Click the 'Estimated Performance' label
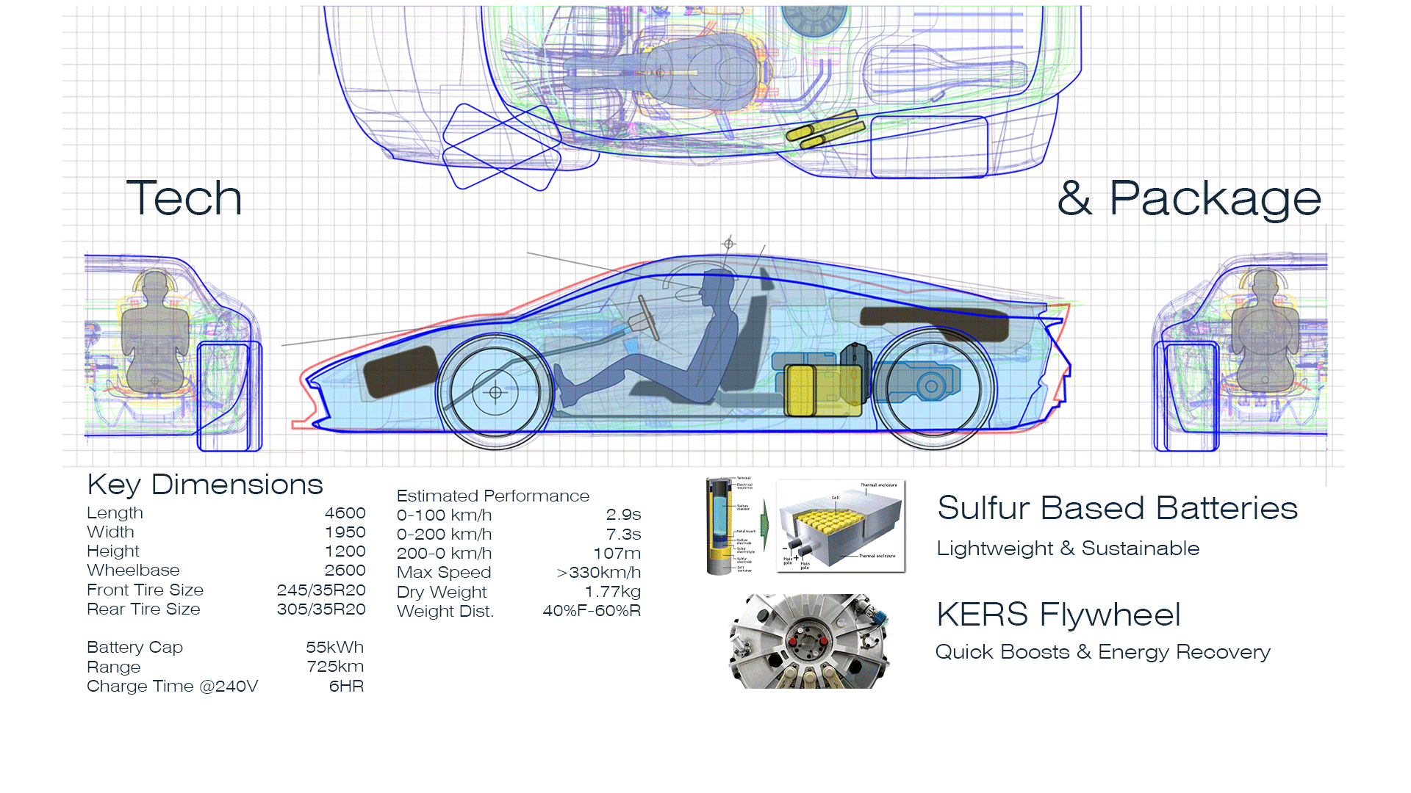Screen dimensions: 1411x793 [x=492, y=496]
